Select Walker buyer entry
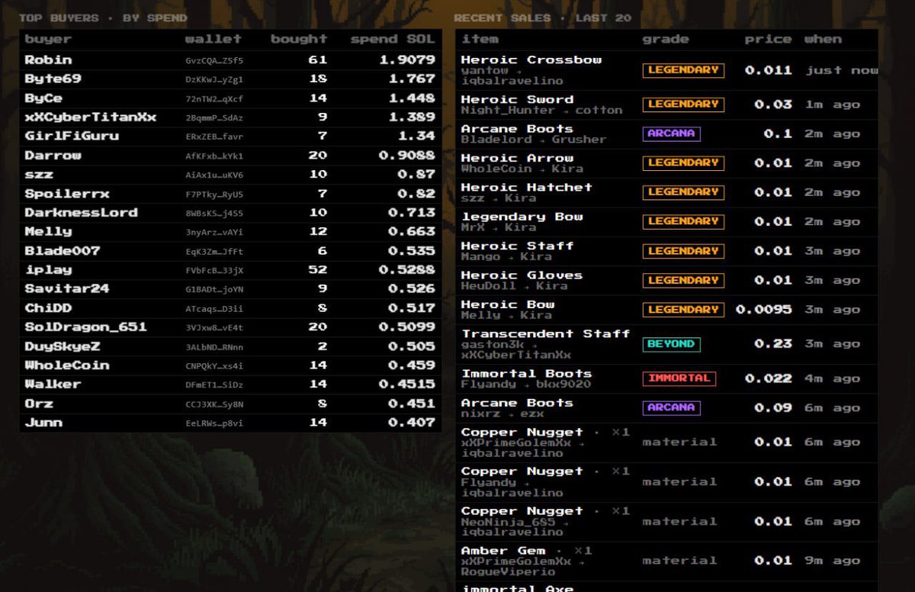This screenshot has width=915, height=592. (x=53, y=384)
